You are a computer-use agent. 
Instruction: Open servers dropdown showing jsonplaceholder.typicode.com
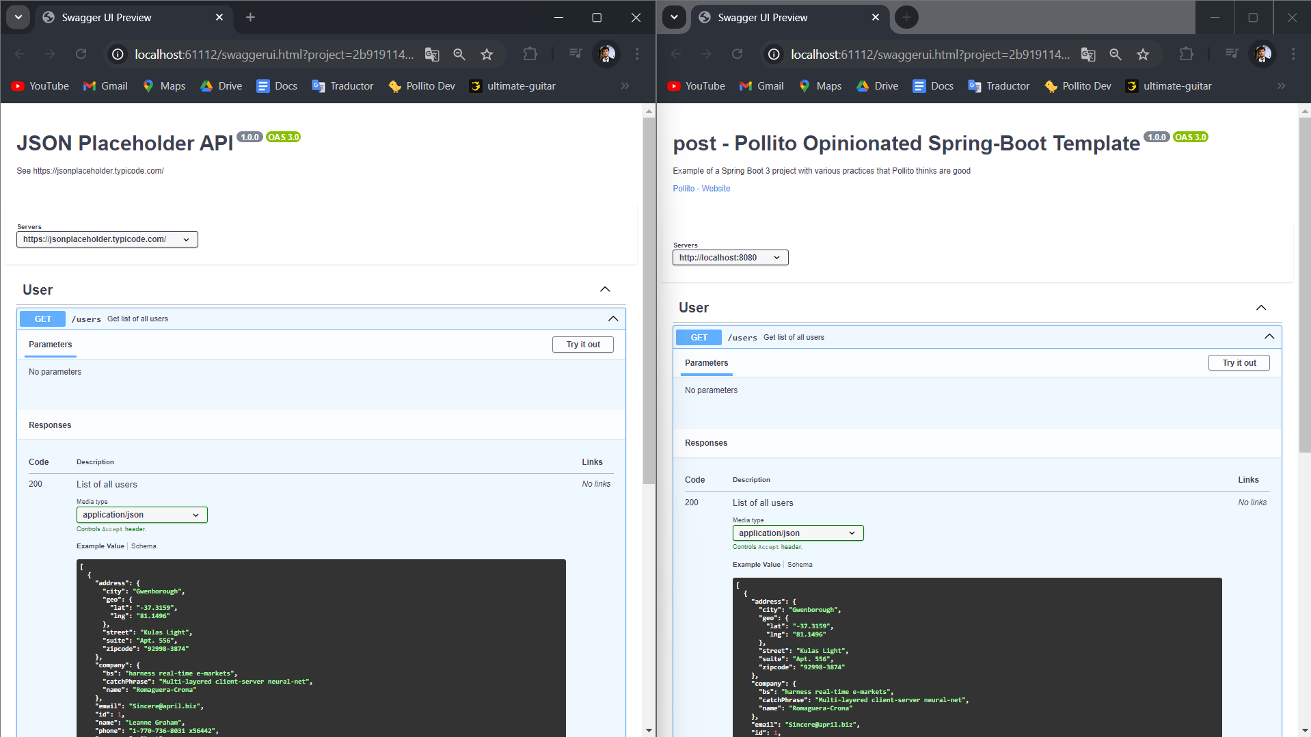pyautogui.click(x=107, y=239)
